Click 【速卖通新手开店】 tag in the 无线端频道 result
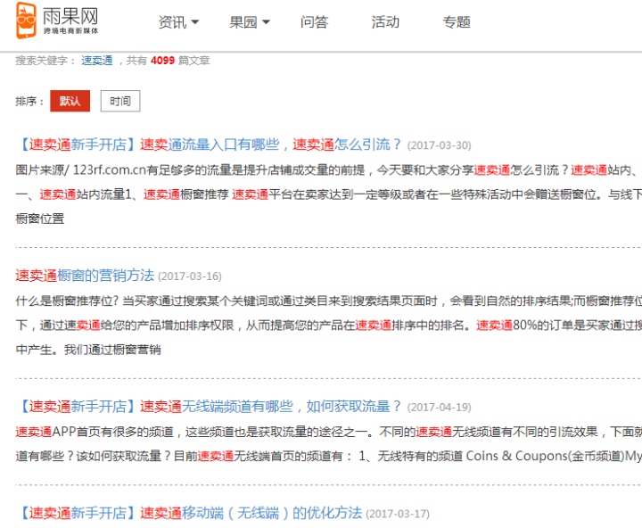The image size is (642, 528). click(x=77, y=406)
